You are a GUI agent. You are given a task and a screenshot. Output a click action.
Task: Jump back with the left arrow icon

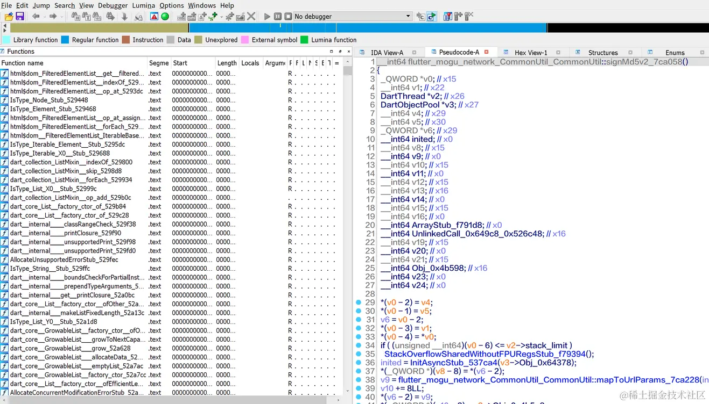click(36, 16)
